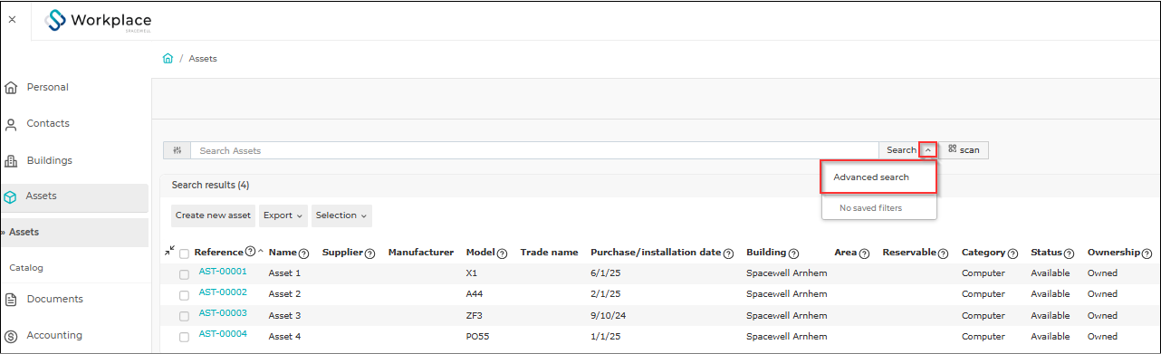Select the Assets sidebar module
Image resolution: width=1161 pixels, height=354 pixels.
coord(74,196)
